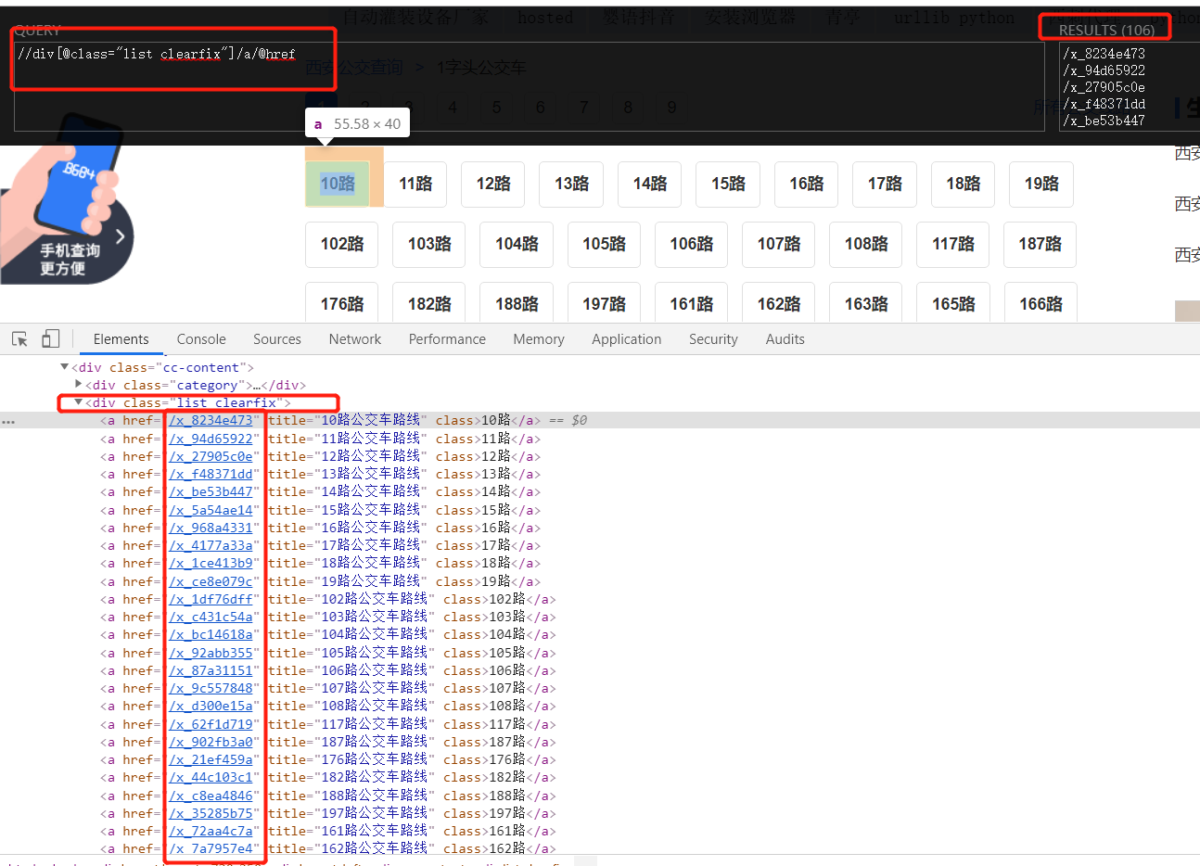This screenshot has width=1200, height=866.
Task: Click the ellipsis beside the highlighted anchor row
Action: point(8,420)
